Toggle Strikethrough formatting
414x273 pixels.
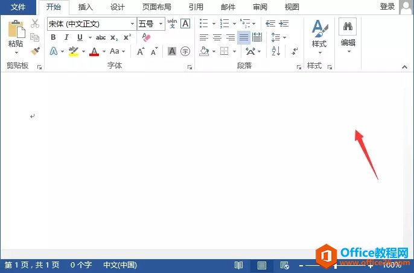(101, 38)
